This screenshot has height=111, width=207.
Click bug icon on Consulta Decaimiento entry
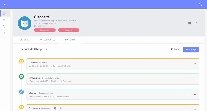coord(61,108)
